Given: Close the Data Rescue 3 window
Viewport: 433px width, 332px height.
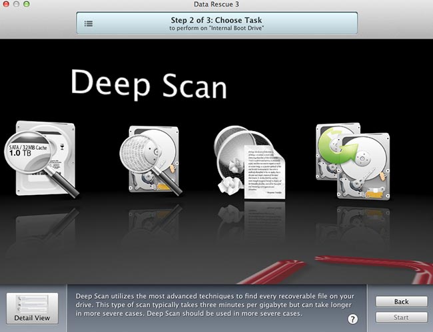Looking at the screenshot, I should tap(5, 4).
